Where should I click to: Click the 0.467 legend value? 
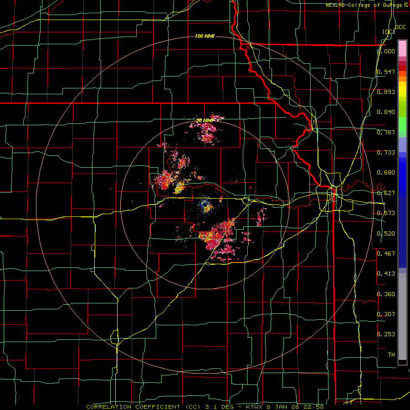(386, 254)
